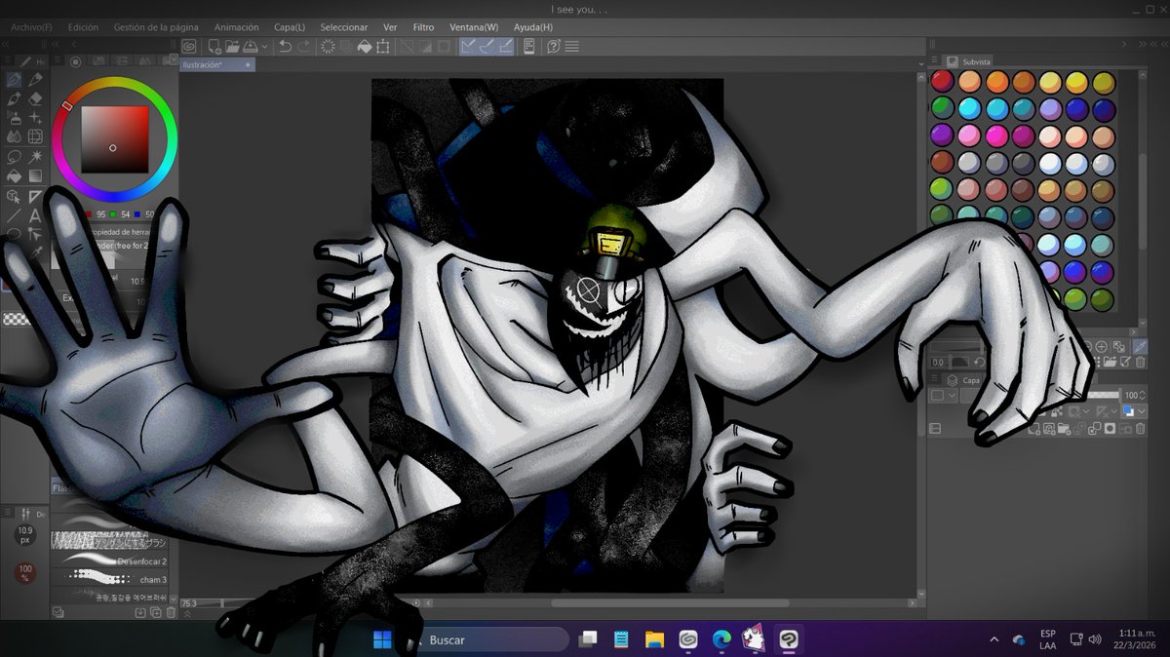The width and height of the screenshot is (1170, 657).
Task: Open the smartphone connection icon
Action: pyautogui.click(x=529, y=46)
